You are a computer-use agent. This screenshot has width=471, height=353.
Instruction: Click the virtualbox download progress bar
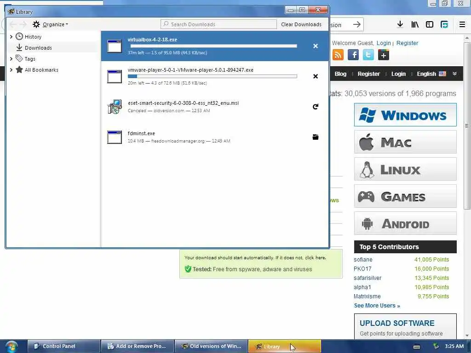(x=213, y=46)
